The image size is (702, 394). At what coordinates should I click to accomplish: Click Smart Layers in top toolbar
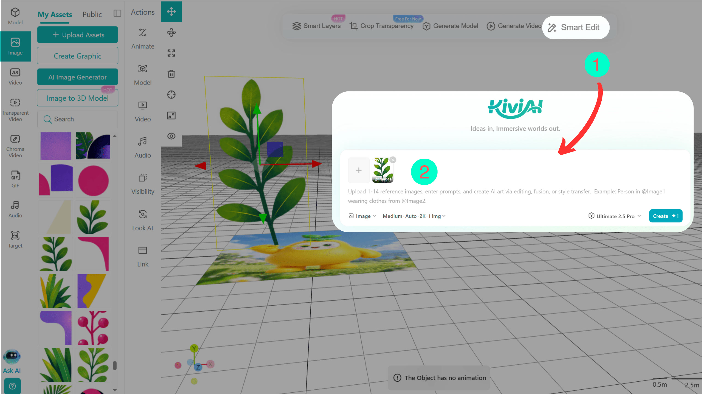(x=316, y=26)
